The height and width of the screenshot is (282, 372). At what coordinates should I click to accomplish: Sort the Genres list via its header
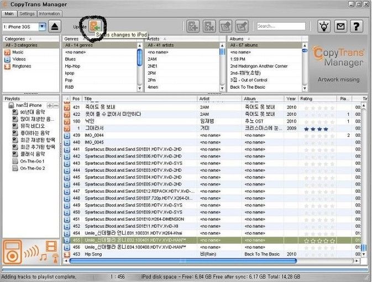[102, 39]
